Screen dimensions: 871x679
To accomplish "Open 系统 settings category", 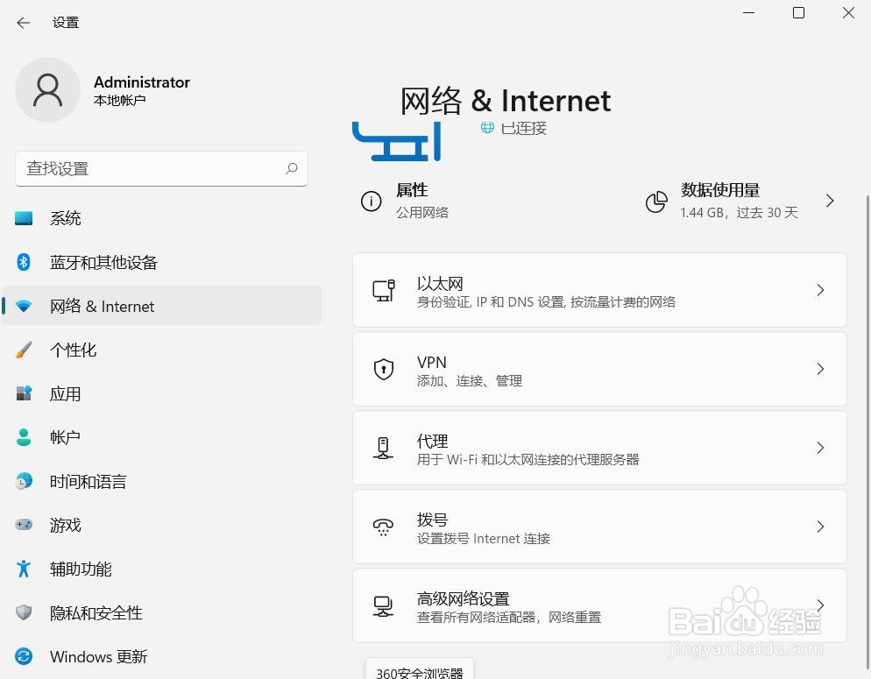I will pos(161,218).
